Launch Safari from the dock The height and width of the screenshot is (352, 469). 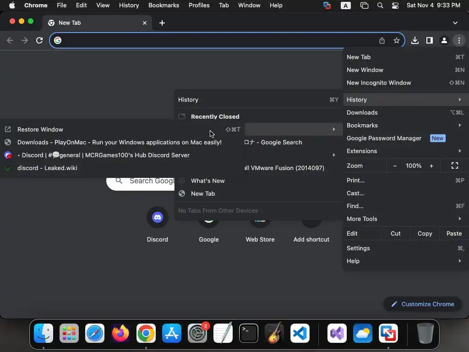tap(95, 333)
